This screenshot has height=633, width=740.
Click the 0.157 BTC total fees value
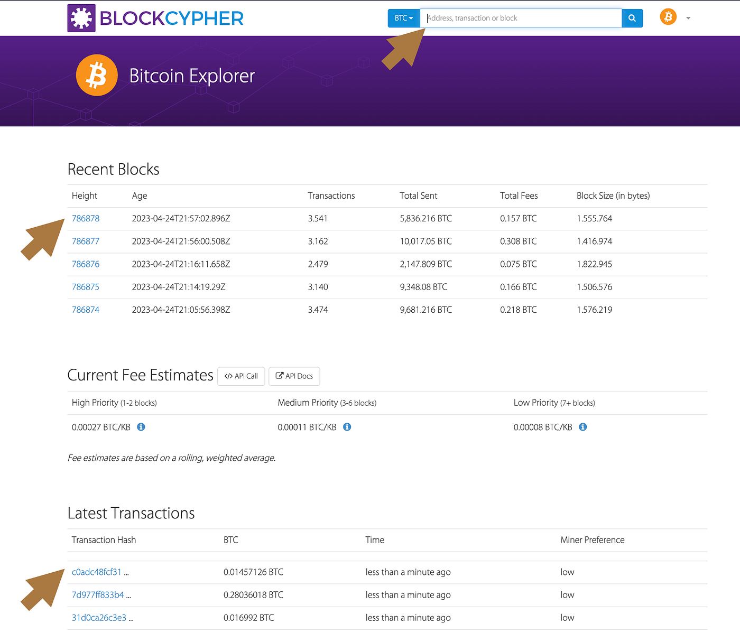519,219
